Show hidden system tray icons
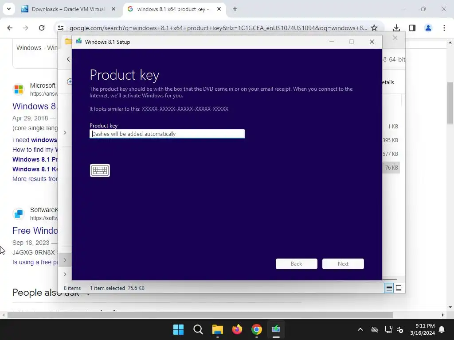Screen dimensions: 454x340 [x=360, y=329]
